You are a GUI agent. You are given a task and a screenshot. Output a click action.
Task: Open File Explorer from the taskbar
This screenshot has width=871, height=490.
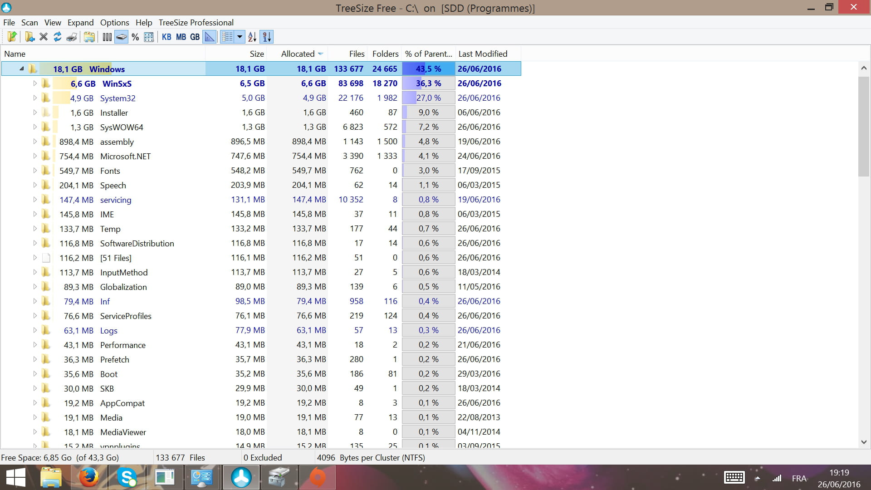coord(51,478)
